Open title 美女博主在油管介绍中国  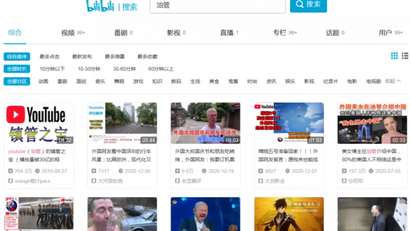pyautogui.click(x=371, y=155)
